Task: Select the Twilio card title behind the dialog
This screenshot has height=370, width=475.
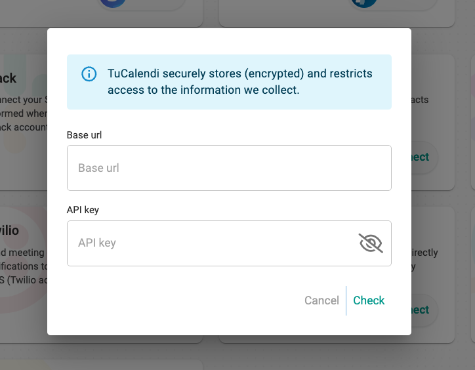Action: point(9,231)
